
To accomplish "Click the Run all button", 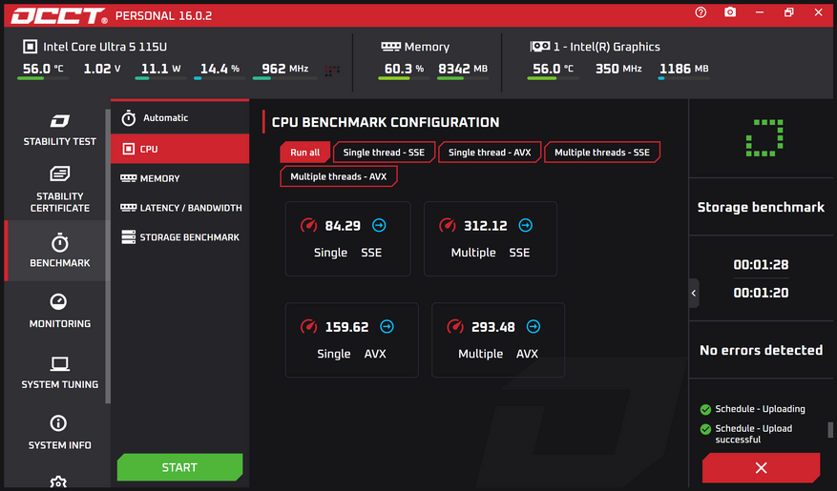I will click(x=305, y=153).
